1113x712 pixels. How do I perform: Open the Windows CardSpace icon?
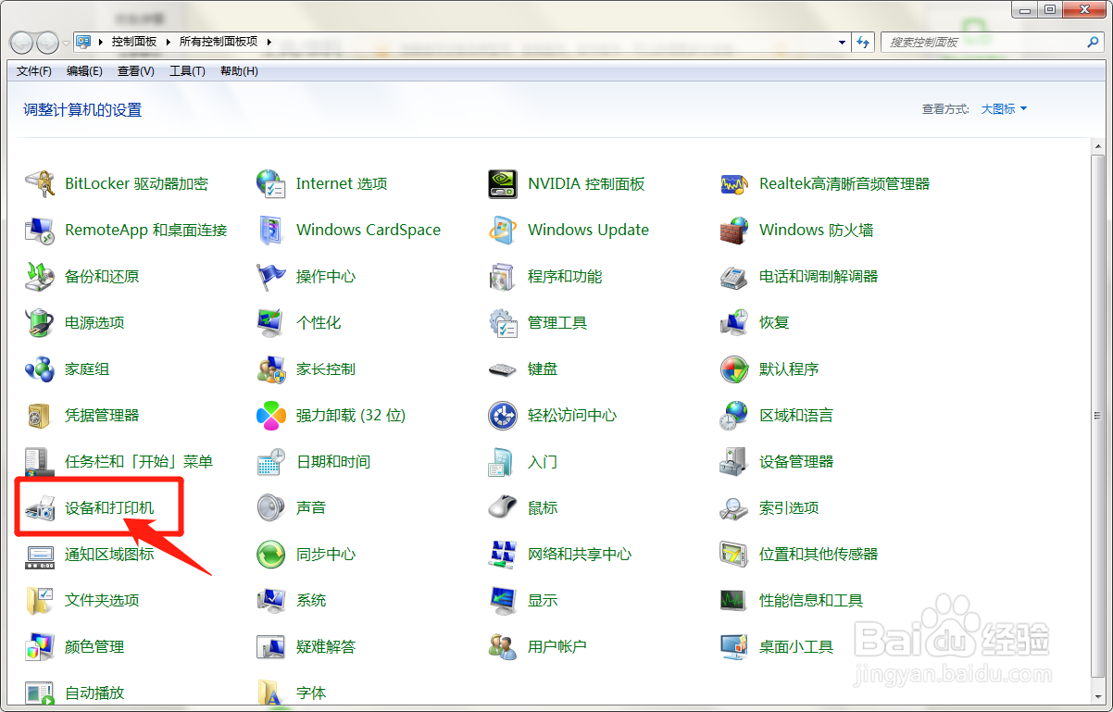[x=271, y=230]
